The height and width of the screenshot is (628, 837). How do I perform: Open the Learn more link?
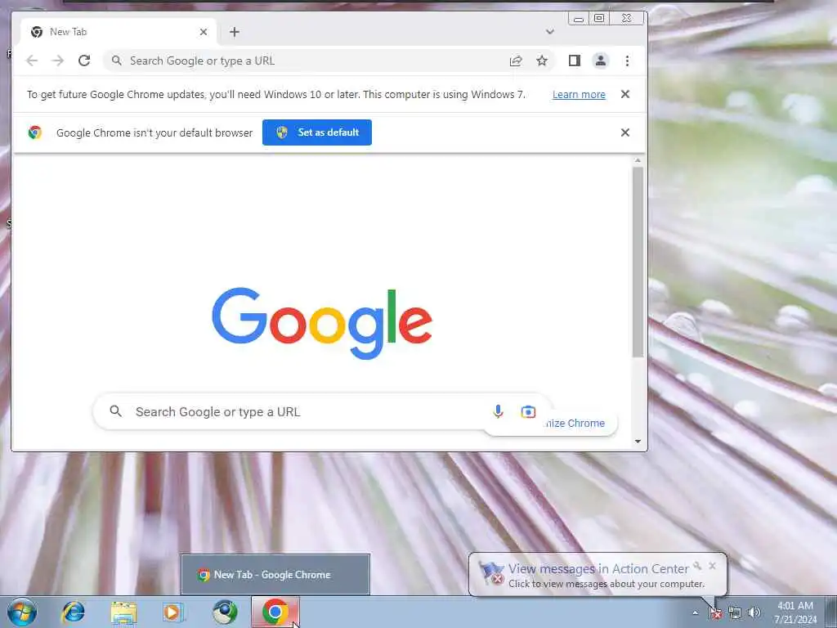pyautogui.click(x=579, y=95)
